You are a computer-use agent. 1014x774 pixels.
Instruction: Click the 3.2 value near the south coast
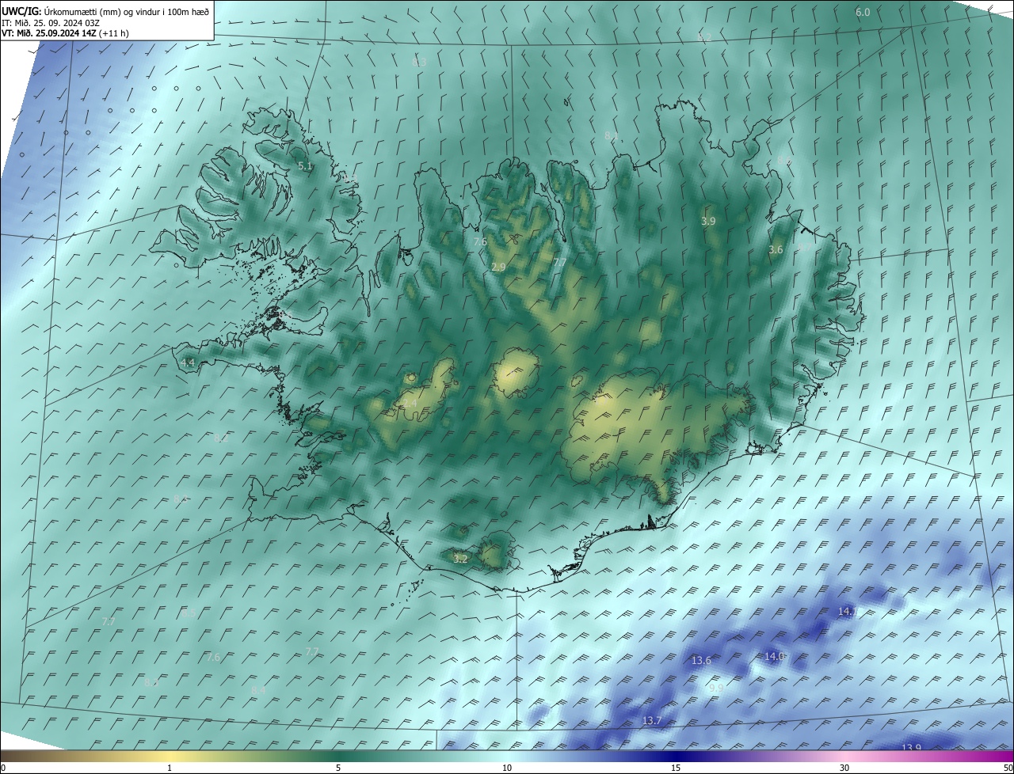tap(460, 559)
